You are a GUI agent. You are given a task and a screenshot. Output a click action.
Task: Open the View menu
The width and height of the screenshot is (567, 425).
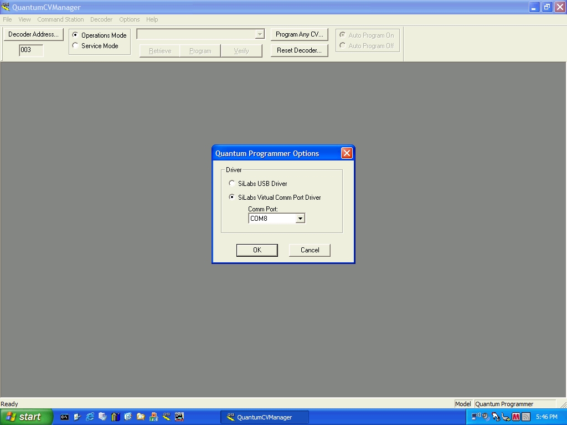coord(24,19)
